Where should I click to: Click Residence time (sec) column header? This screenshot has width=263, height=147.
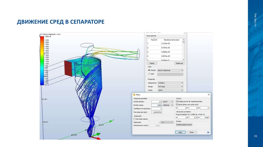coord(171,40)
